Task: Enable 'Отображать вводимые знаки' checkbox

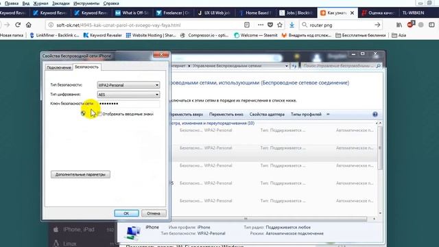Action: [99, 114]
